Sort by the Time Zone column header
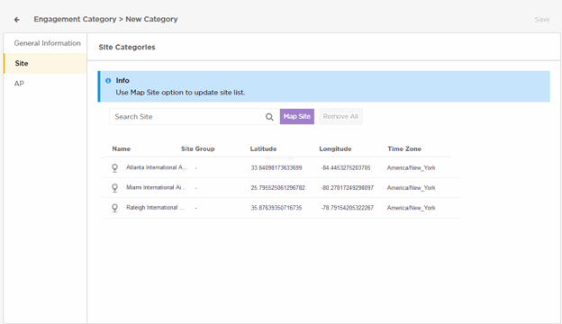 click(x=404, y=148)
